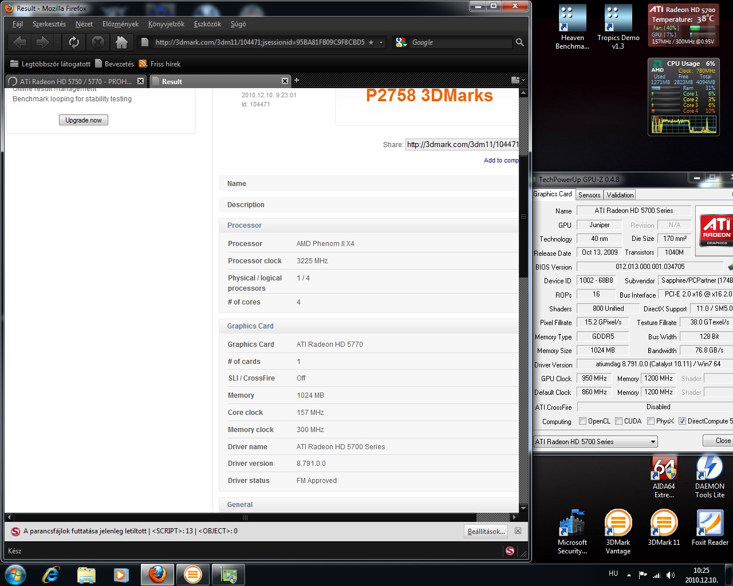
Task: Open Internet Explorer from the taskbar
Action: (51, 575)
